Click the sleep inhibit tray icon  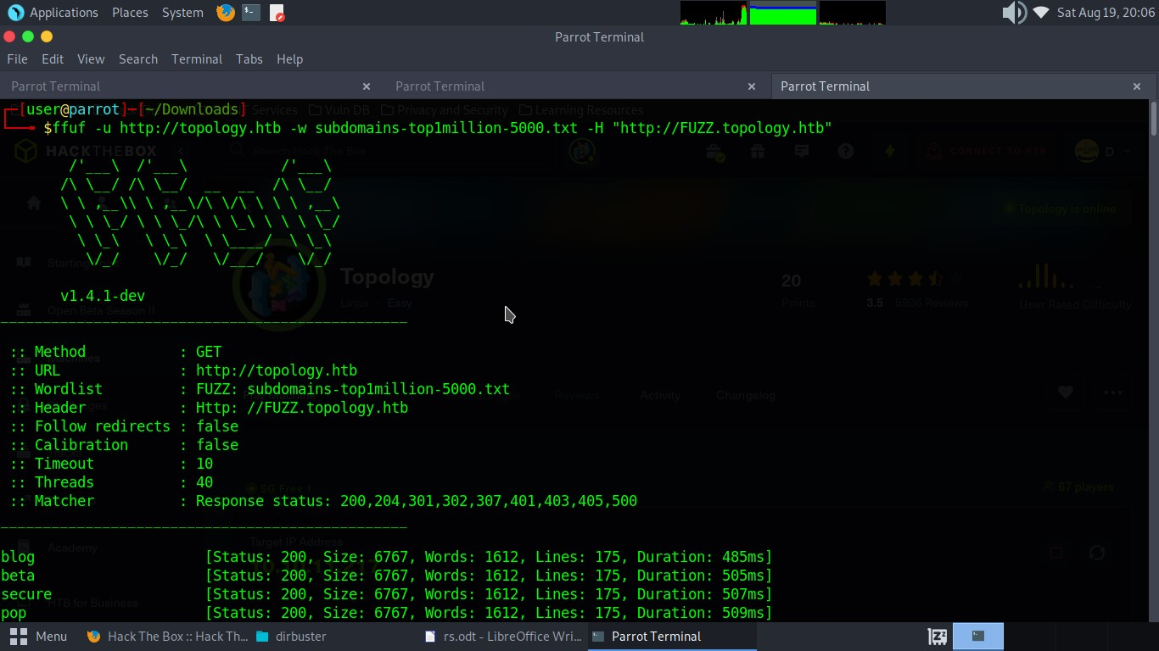point(937,637)
